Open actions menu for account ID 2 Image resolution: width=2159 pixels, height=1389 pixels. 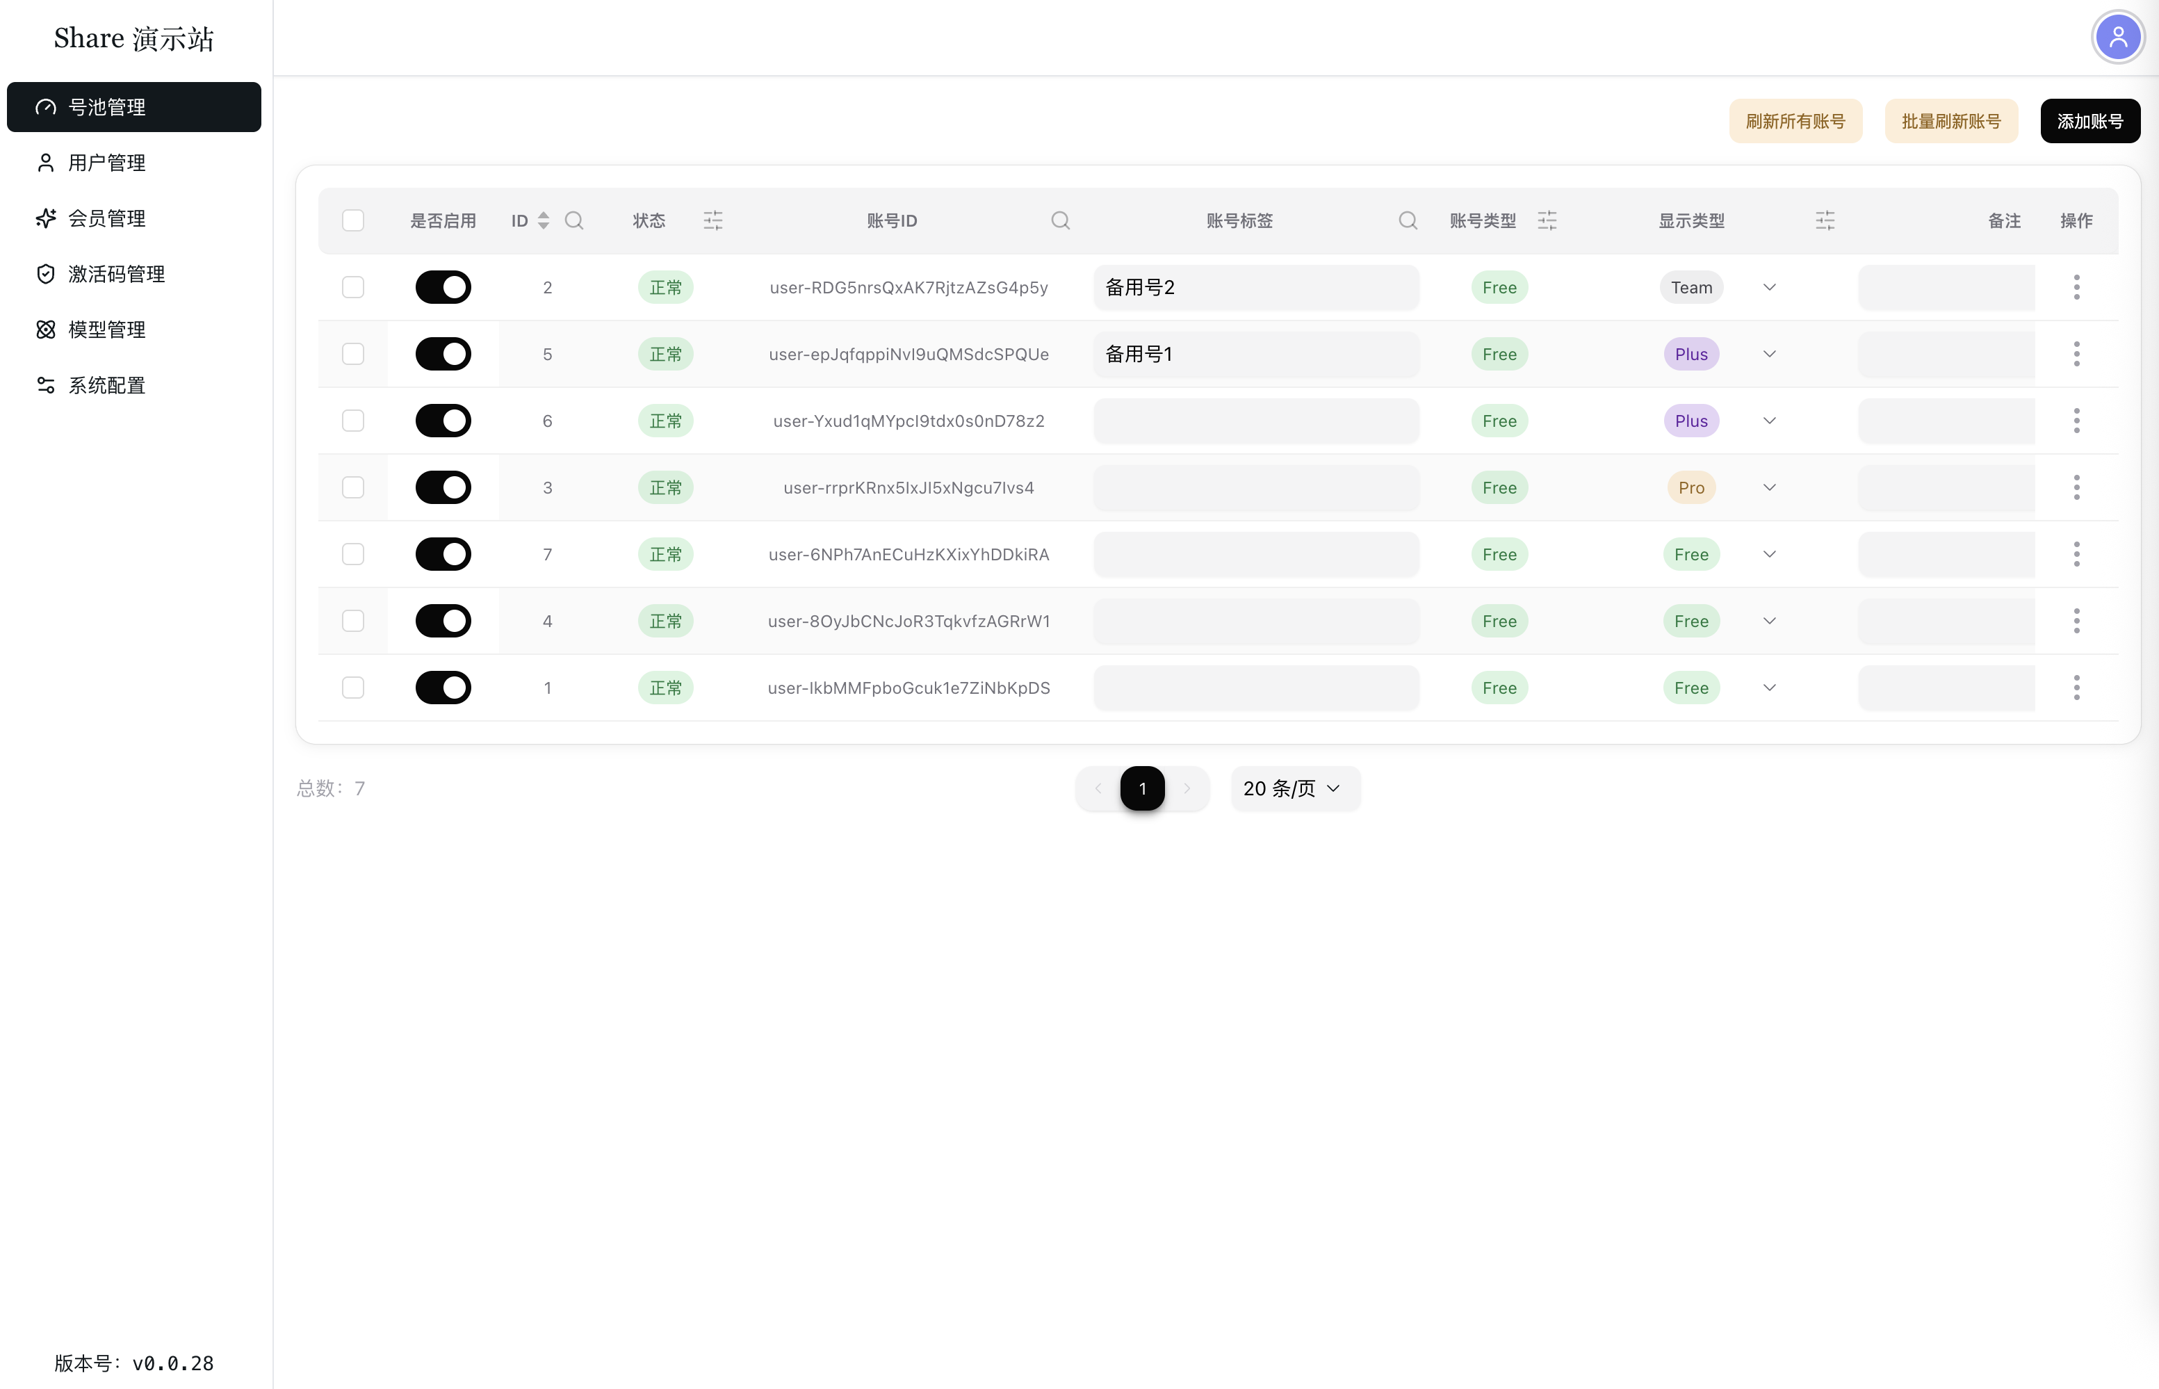pos(2076,287)
